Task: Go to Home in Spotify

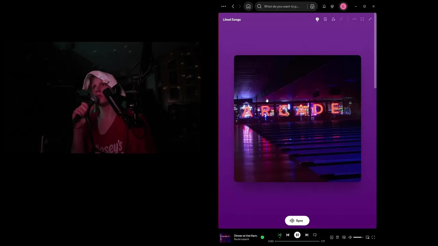Action: click(248, 6)
